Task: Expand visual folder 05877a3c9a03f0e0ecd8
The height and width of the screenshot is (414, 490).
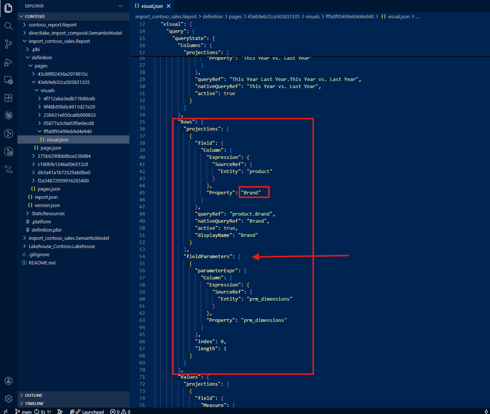Action: (x=73, y=123)
